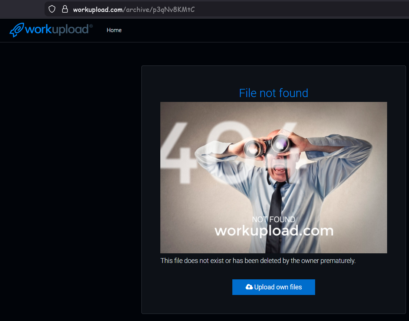Click the 'This file does not exist' message
The image size is (409, 321).
(258, 261)
